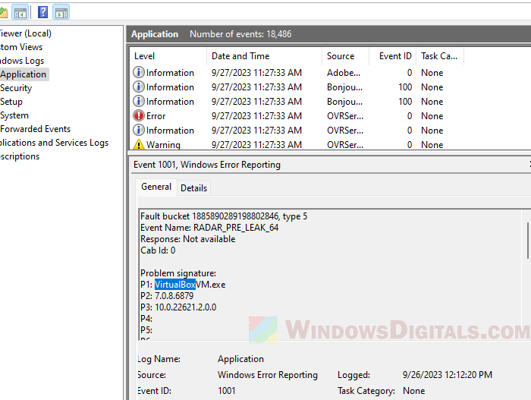Viewport: 531px width, 400px height.
Task: Click the P2: 7.0.8.6879 line
Action: tap(167, 296)
